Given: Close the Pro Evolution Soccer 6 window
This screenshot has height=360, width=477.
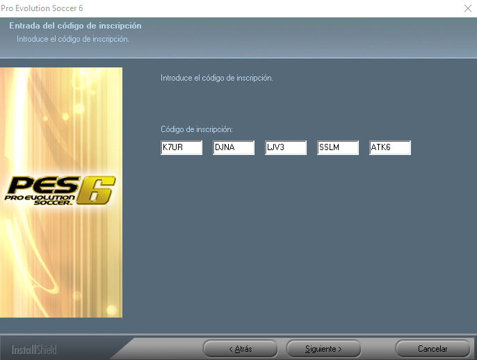Looking at the screenshot, I should click(x=468, y=8).
